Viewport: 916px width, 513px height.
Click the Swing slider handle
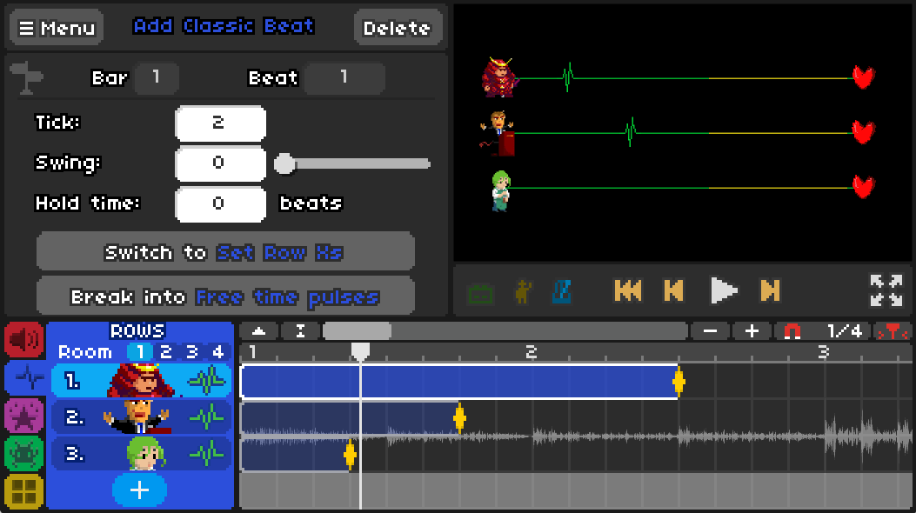point(284,163)
